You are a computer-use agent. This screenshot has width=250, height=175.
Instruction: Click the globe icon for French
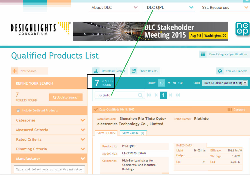tap(220, 71)
